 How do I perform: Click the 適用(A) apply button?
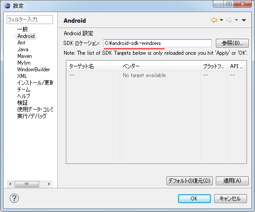coord(232,181)
